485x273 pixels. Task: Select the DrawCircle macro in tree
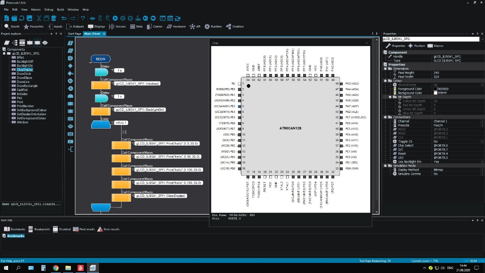[x=24, y=74]
